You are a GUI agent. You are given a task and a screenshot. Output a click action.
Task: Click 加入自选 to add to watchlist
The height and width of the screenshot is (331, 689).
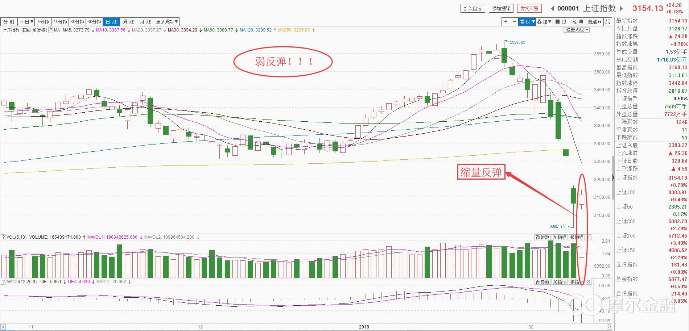pyautogui.click(x=473, y=8)
